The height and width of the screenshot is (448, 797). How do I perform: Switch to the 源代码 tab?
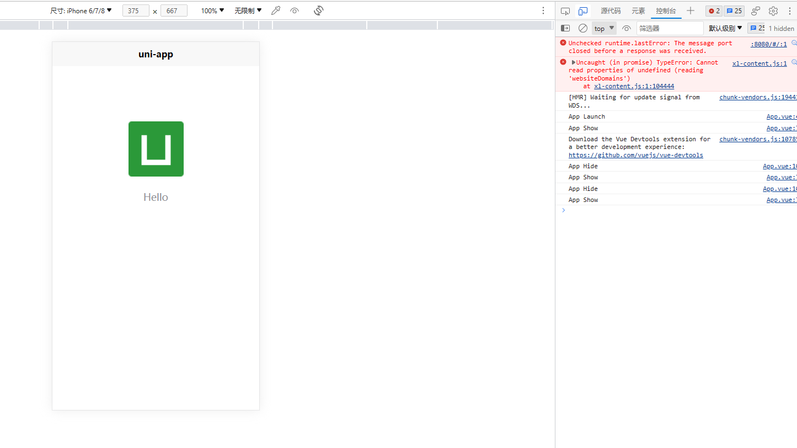click(611, 11)
